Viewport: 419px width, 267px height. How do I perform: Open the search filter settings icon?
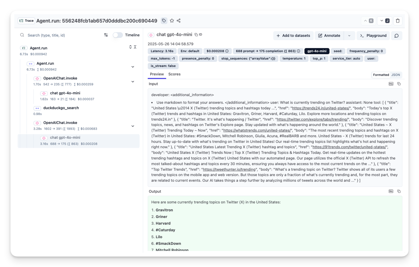(x=106, y=35)
